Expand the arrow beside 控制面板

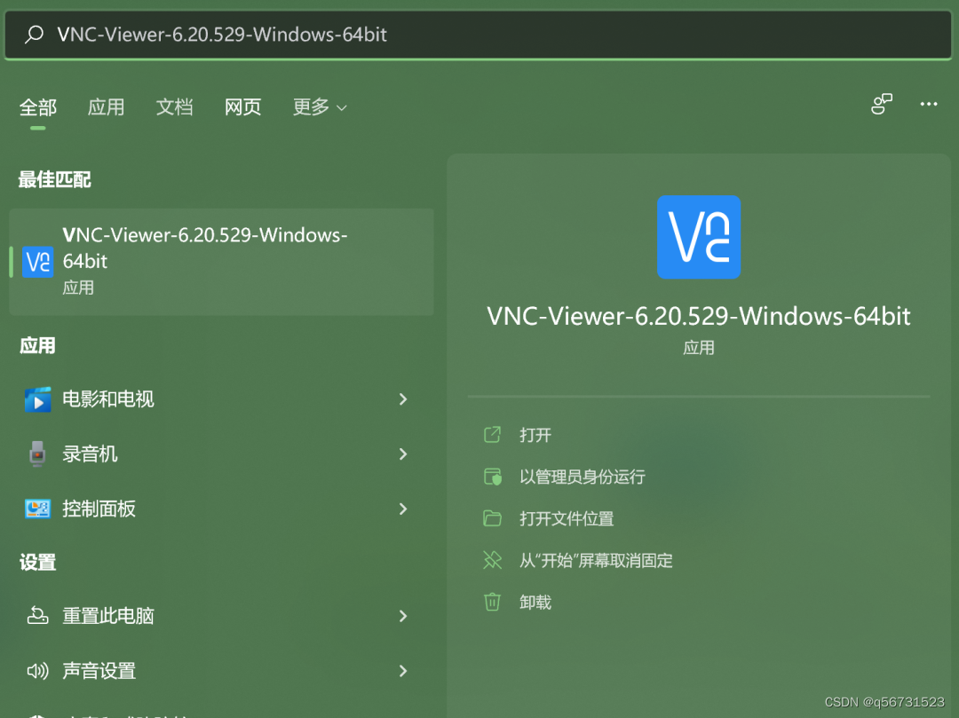pyautogui.click(x=403, y=509)
